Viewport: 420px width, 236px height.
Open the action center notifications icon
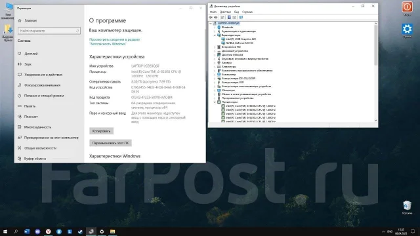413,231
